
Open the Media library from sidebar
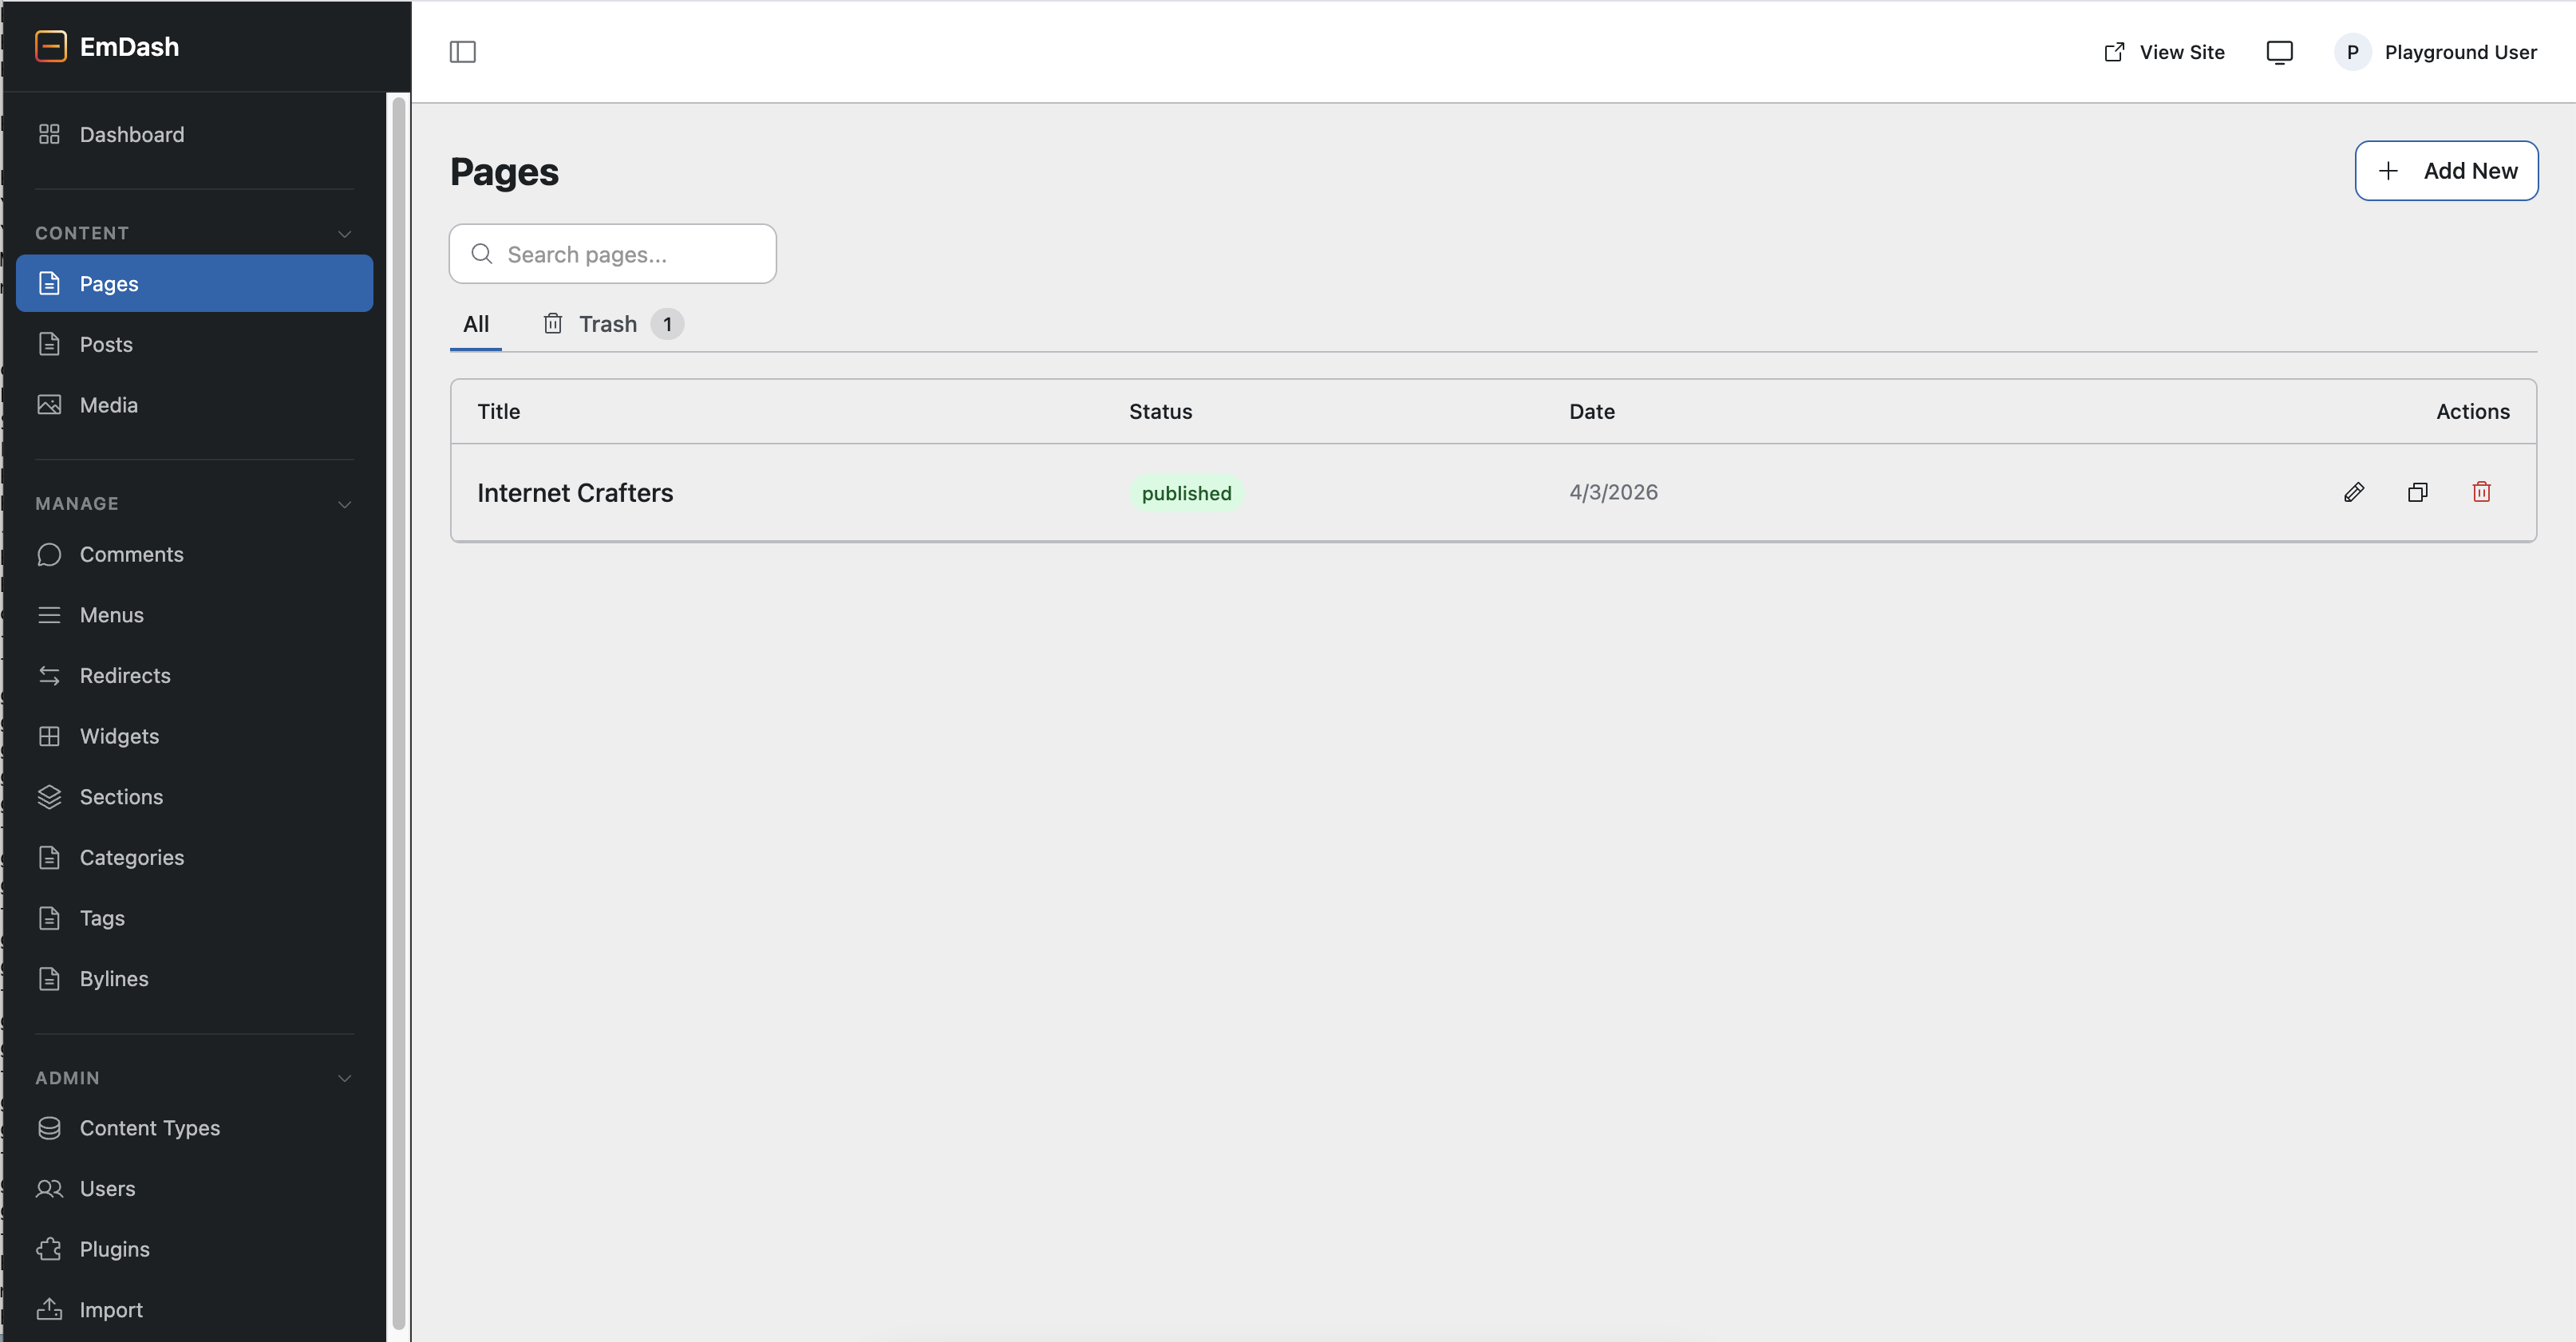coord(108,404)
